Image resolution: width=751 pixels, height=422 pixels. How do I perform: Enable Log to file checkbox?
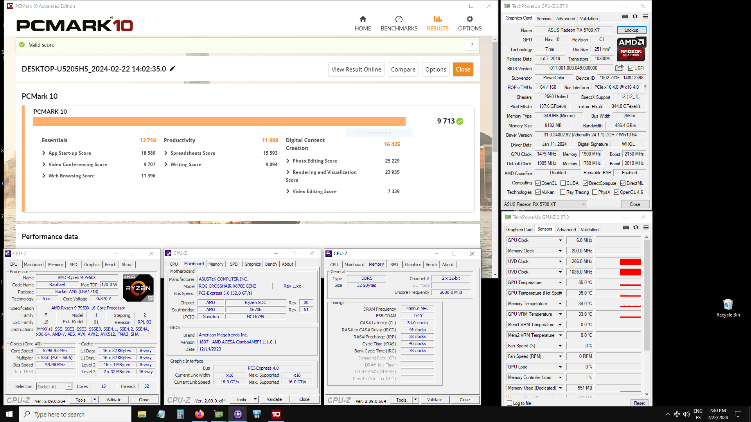(x=510, y=403)
